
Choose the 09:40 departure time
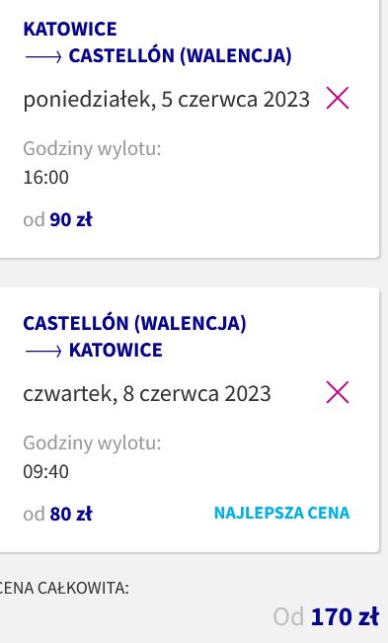45,471
